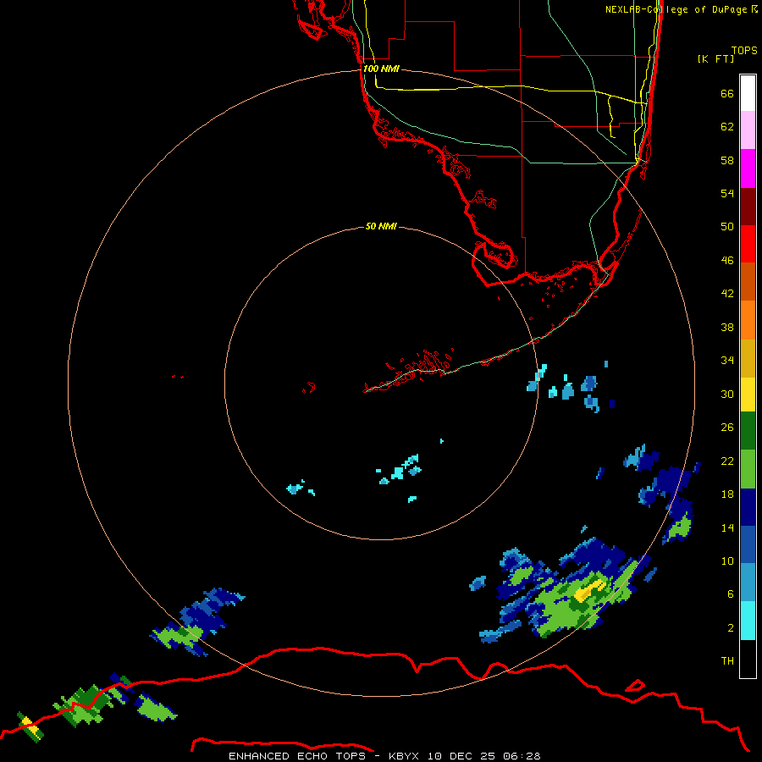This screenshot has height=762, width=762.
Task: Click the "50 NMI" range ring label
Action: (x=381, y=226)
